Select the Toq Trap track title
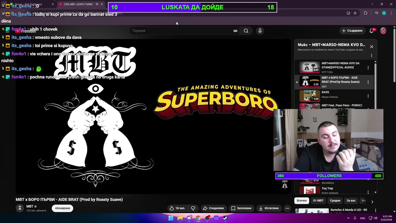 coord(327,188)
